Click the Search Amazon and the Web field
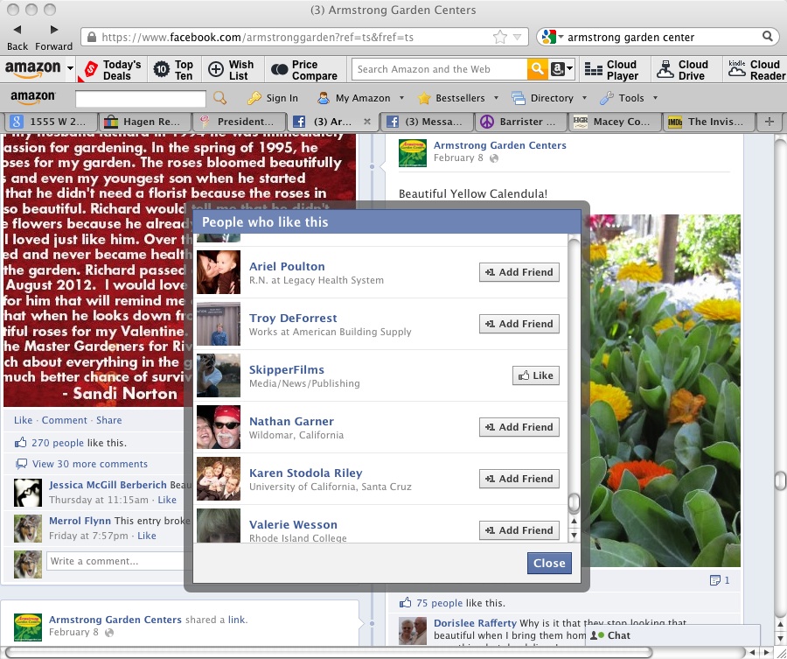 point(439,69)
